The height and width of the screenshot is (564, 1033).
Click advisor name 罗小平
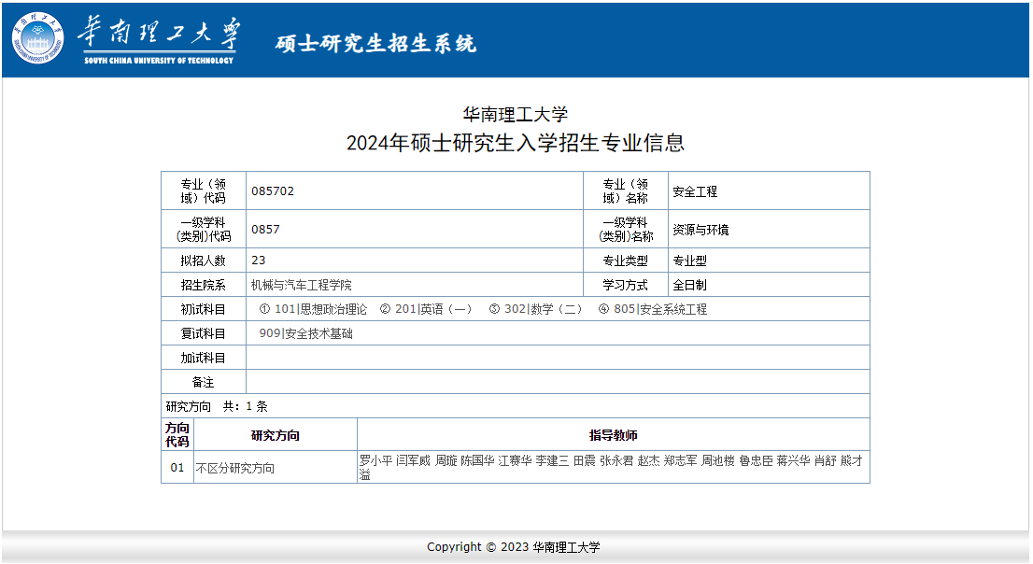(375, 460)
